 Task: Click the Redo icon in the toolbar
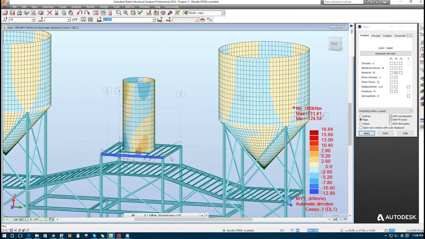[x=86, y=13]
